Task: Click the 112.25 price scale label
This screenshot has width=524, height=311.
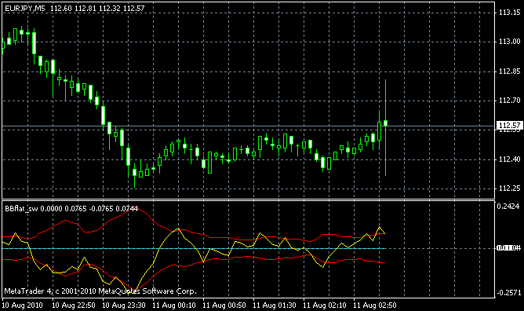Action: [x=510, y=188]
